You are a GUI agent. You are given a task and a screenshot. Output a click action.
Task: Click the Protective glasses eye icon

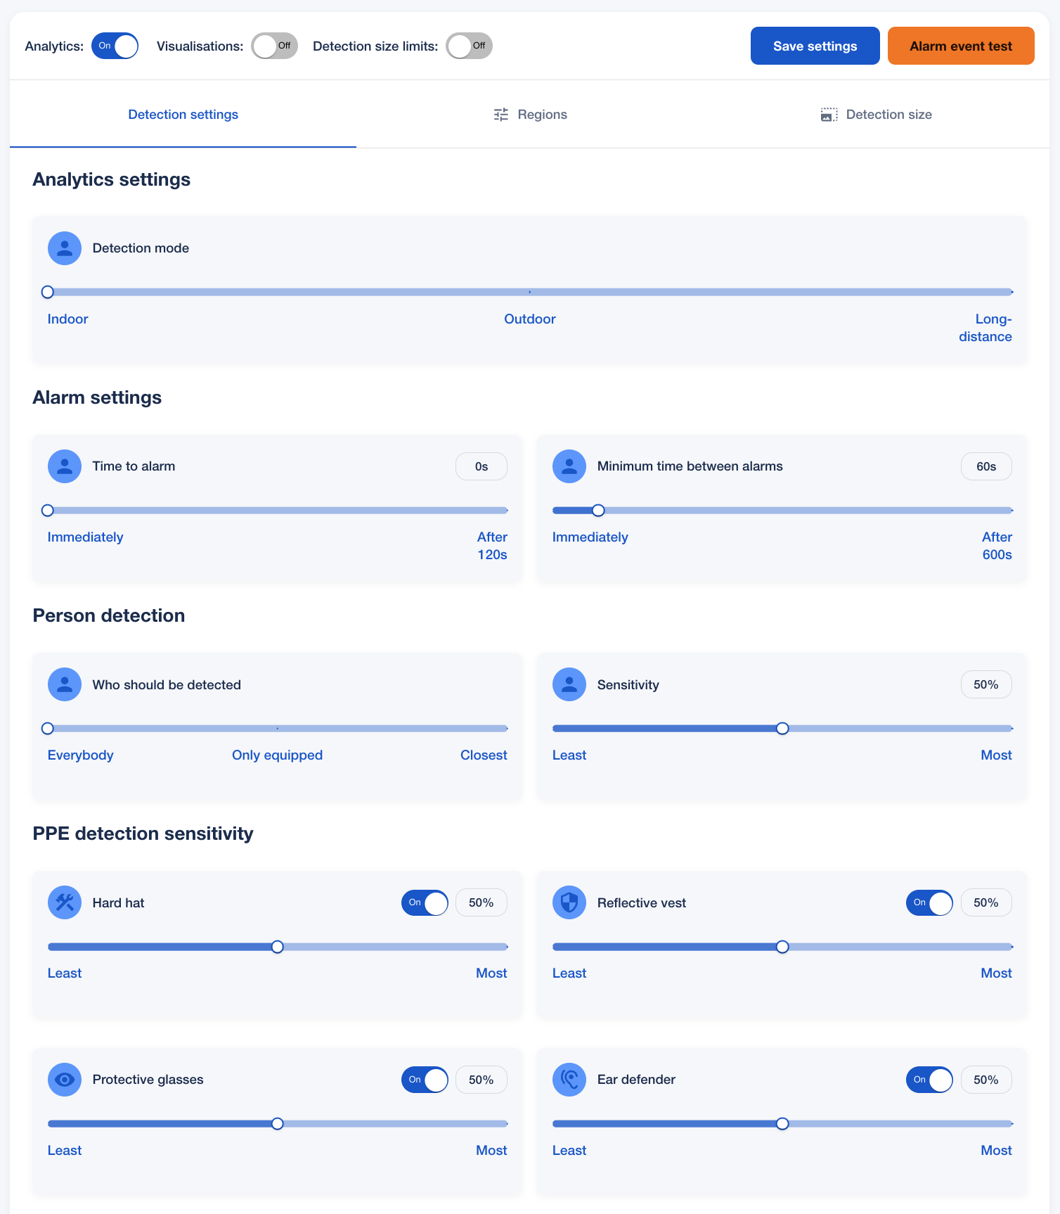[x=65, y=1080]
